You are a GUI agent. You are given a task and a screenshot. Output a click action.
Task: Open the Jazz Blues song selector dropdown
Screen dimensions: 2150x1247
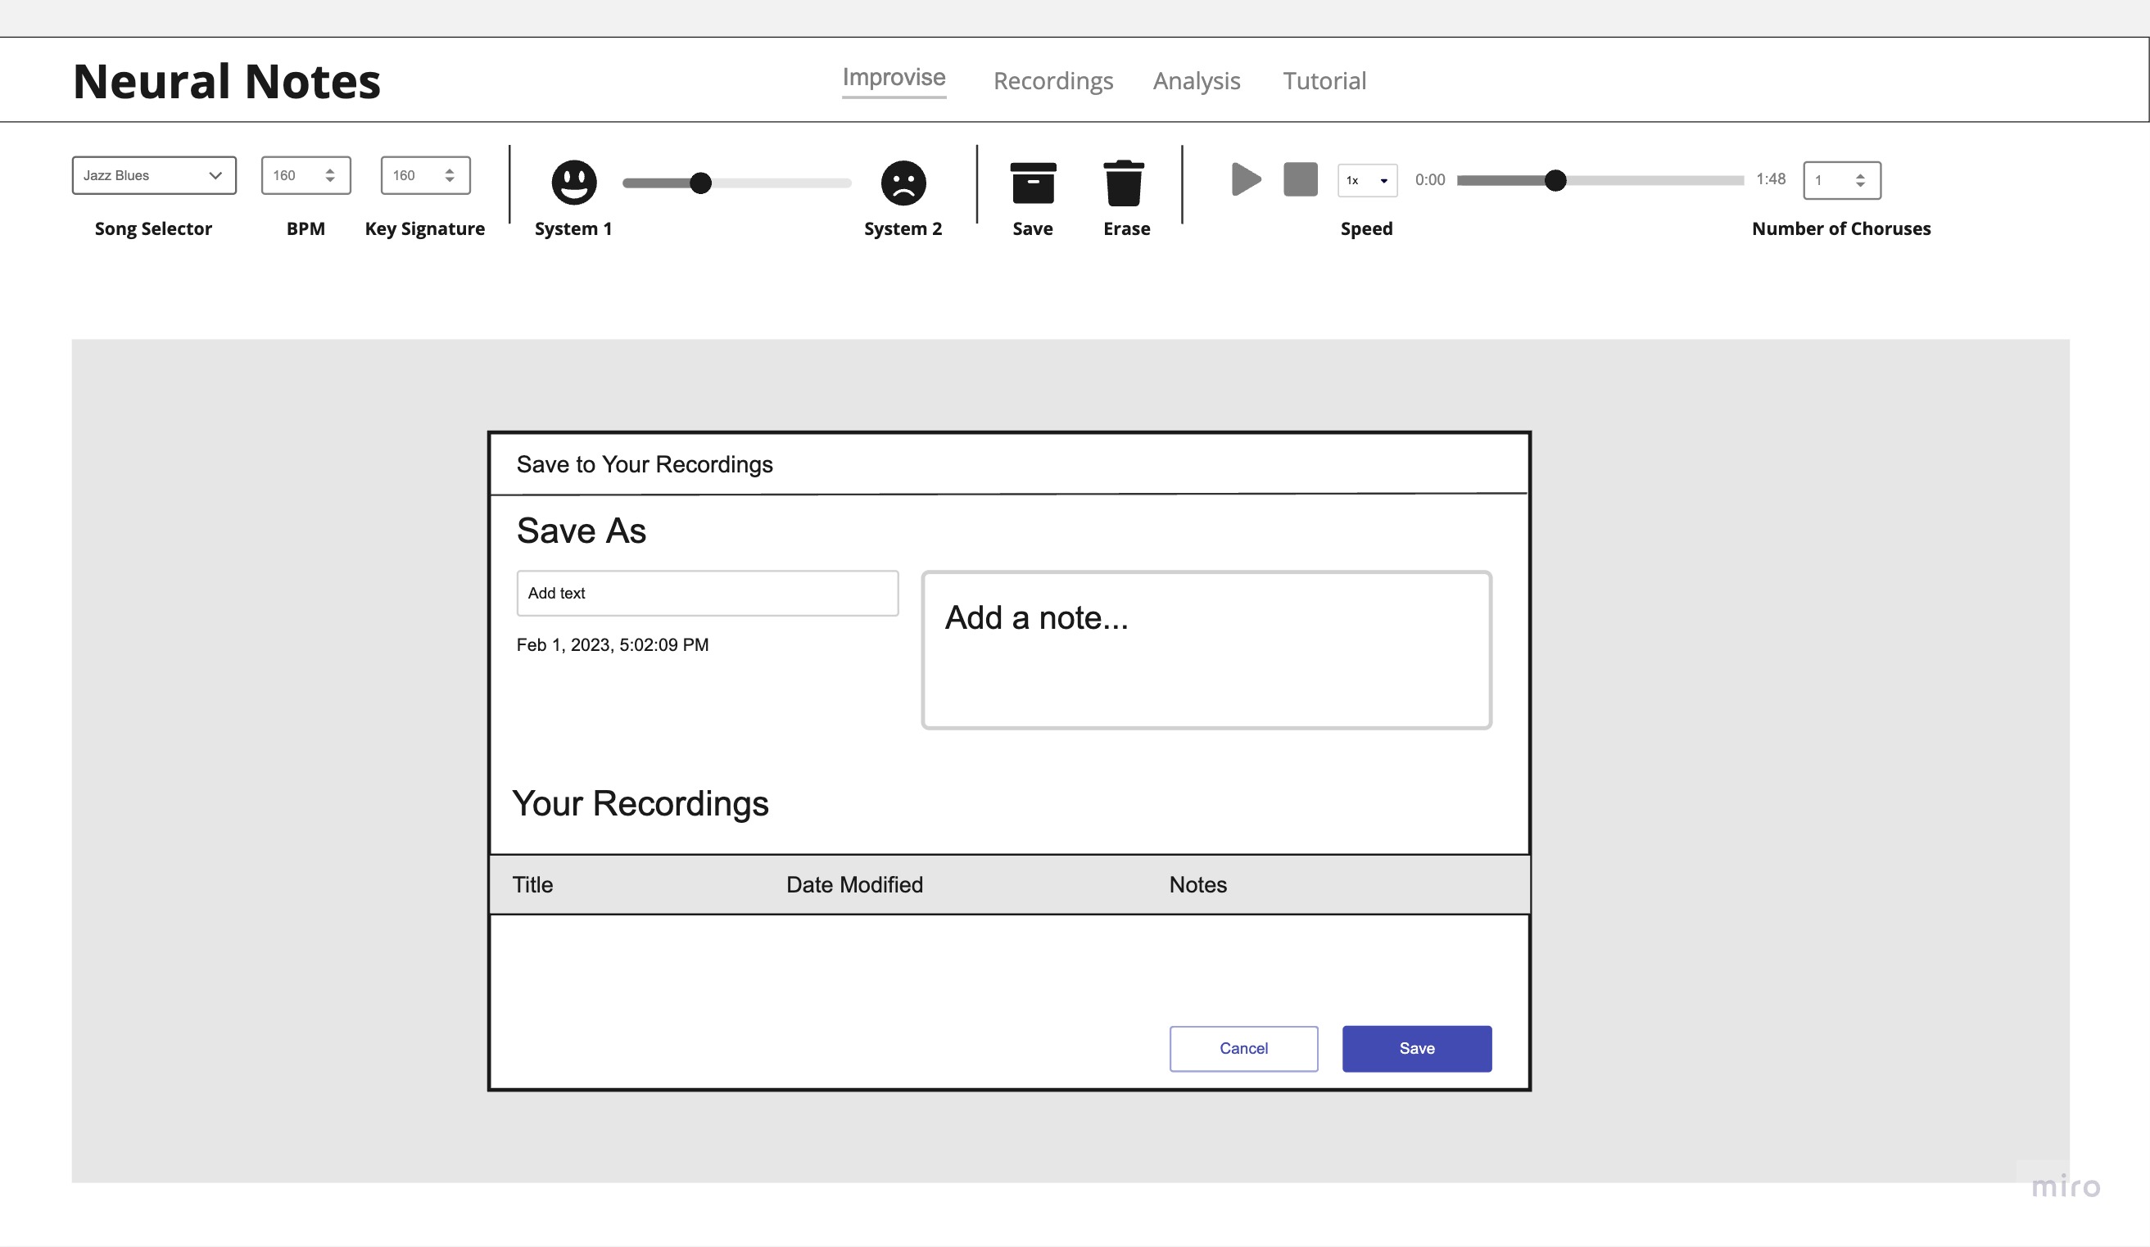(x=154, y=176)
